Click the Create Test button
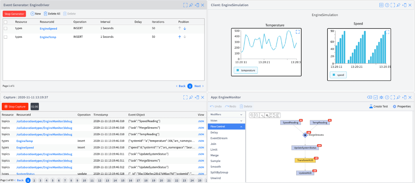The height and width of the screenshot is (183, 415). coord(378,106)
